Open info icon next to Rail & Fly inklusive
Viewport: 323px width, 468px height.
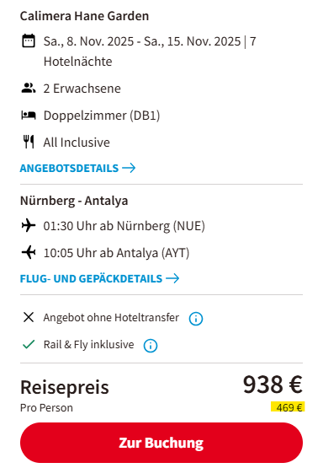coord(151,346)
